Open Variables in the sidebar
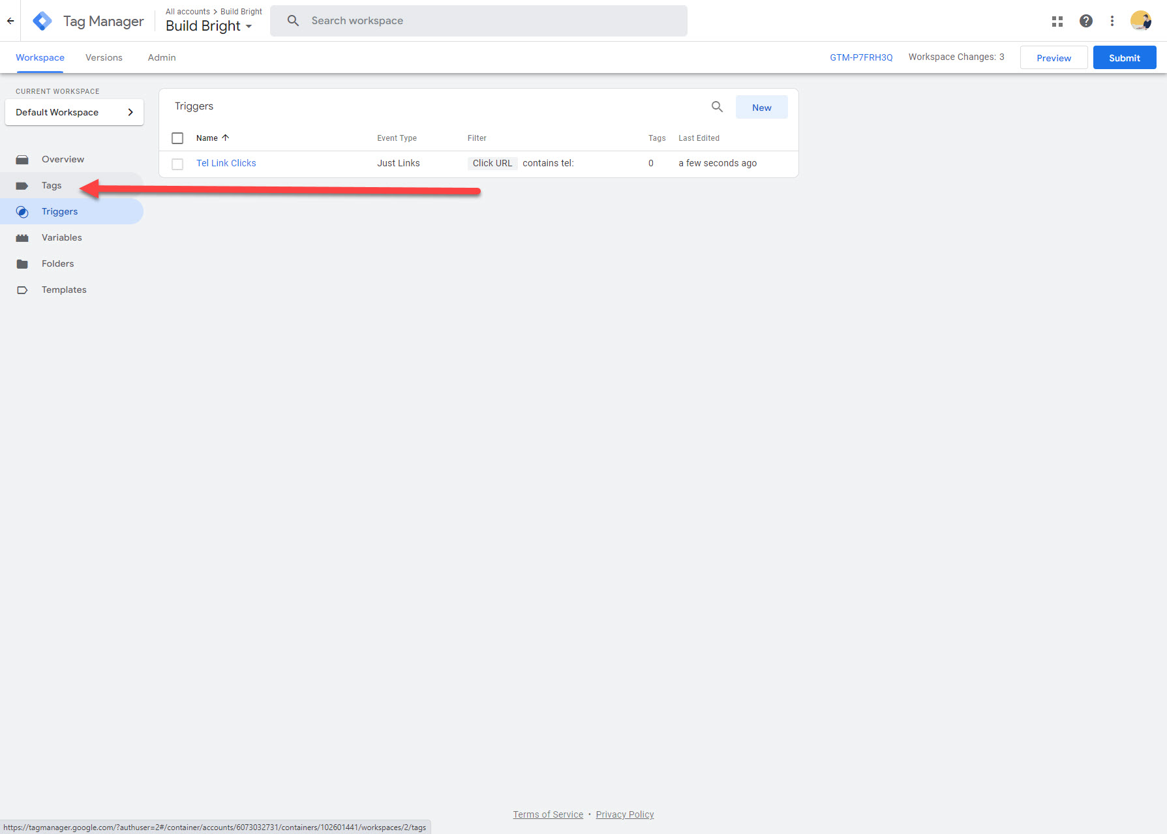 click(x=61, y=238)
